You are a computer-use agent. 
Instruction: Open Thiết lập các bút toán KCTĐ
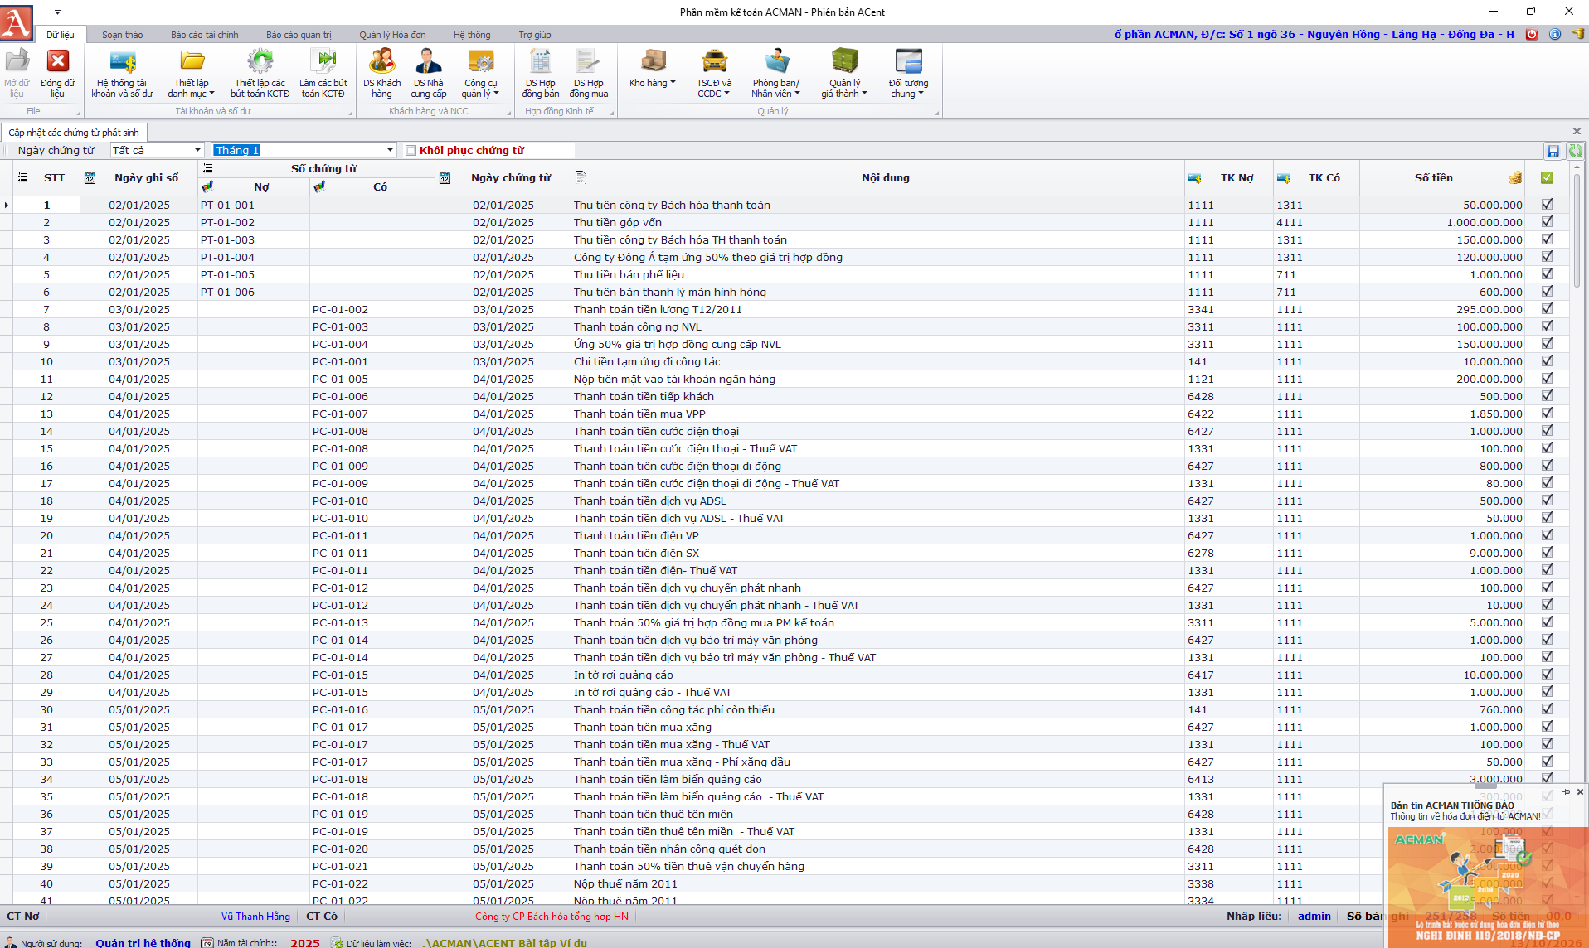tap(260, 74)
